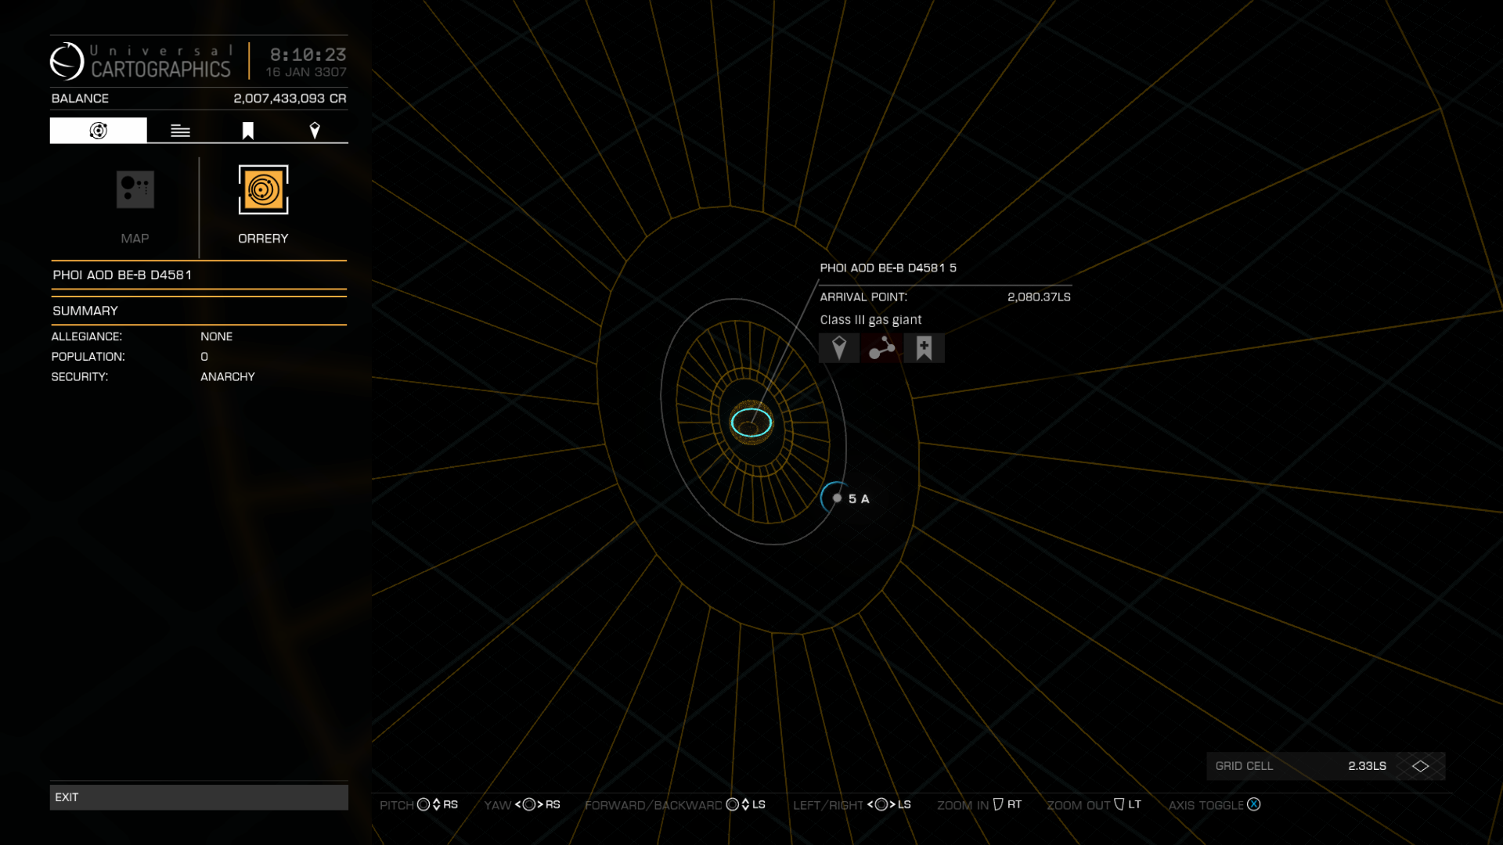This screenshot has width=1503, height=845.
Task: Open the bookmarks tab
Action: click(247, 131)
